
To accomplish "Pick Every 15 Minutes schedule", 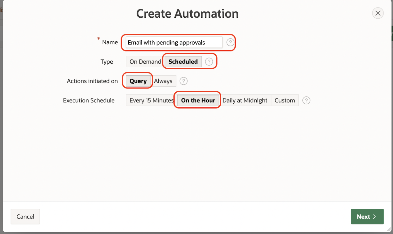I will (151, 101).
